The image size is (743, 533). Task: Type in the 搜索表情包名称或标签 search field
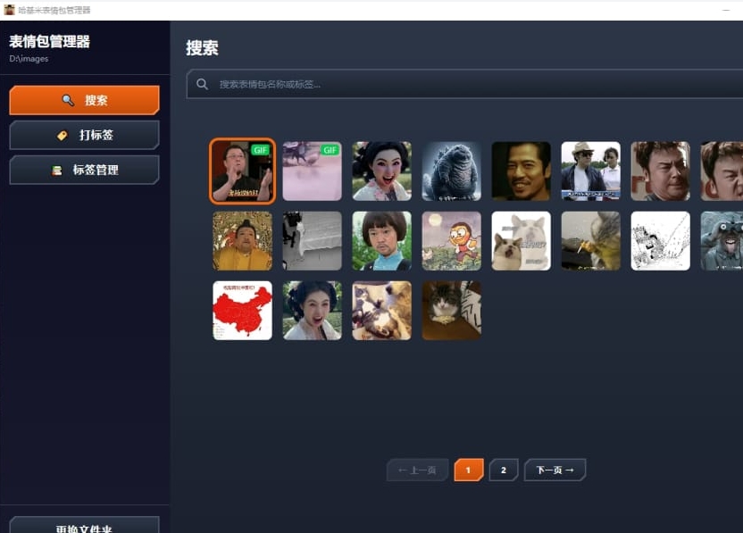pyautogui.click(x=464, y=84)
